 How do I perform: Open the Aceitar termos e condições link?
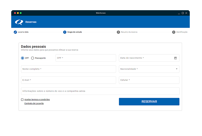(37, 100)
